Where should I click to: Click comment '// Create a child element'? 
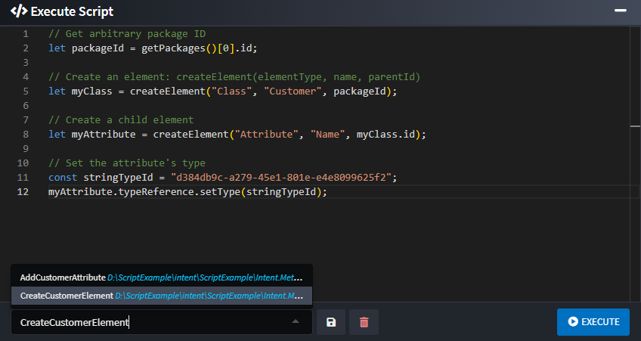coord(121,119)
